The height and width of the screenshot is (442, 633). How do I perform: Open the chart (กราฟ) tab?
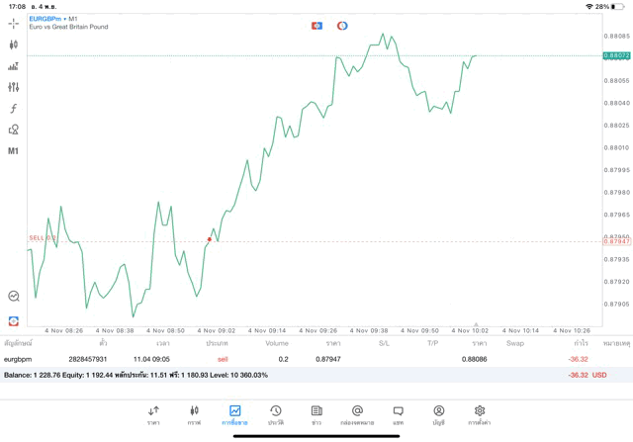(x=194, y=414)
